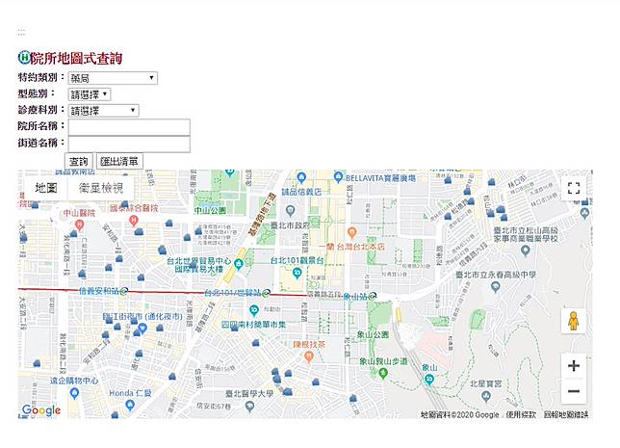
Task: Click the 松山高級商業家事職業學校 marker
Action: [x=525, y=250]
